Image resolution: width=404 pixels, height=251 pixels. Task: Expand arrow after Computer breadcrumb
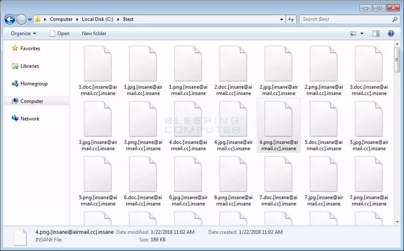[77, 19]
